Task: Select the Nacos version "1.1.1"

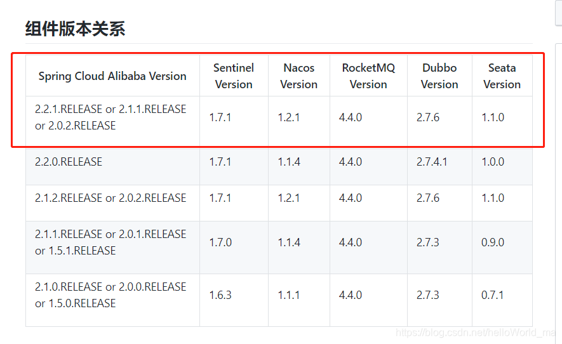Action: pyautogui.click(x=288, y=295)
